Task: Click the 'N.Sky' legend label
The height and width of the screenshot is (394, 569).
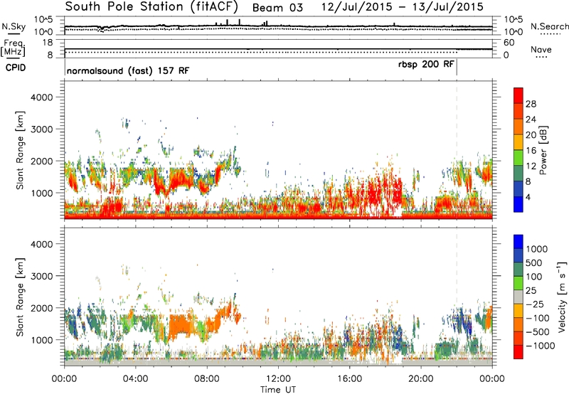Action: pos(14,26)
